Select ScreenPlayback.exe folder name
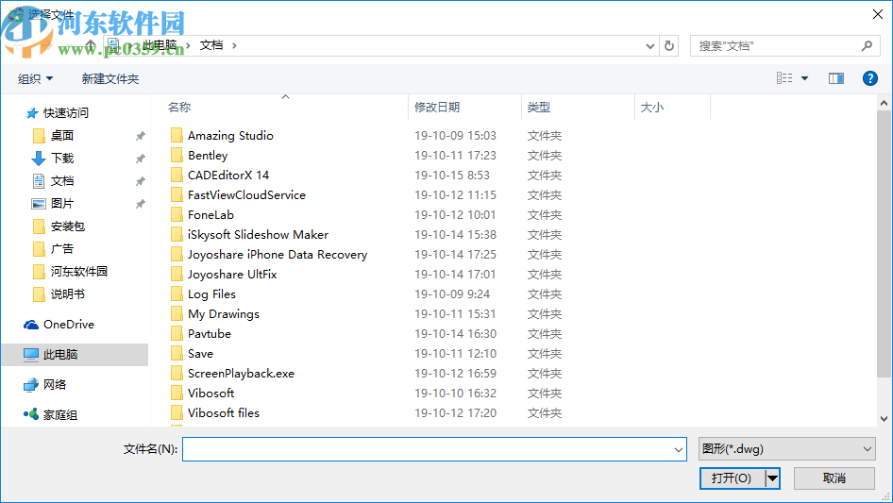This screenshot has width=893, height=503. pyautogui.click(x=241, y=374)
